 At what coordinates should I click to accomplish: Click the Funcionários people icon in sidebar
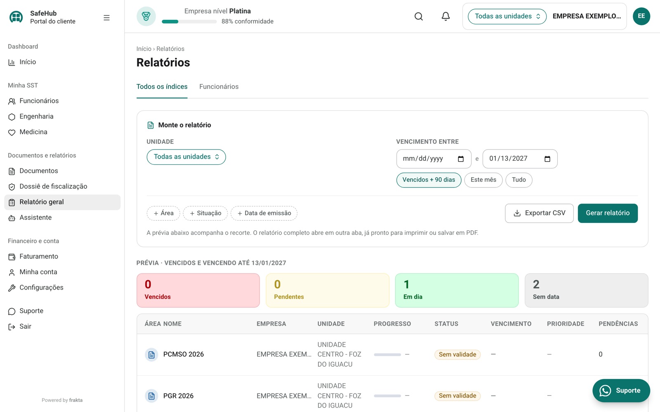point(12,101)
